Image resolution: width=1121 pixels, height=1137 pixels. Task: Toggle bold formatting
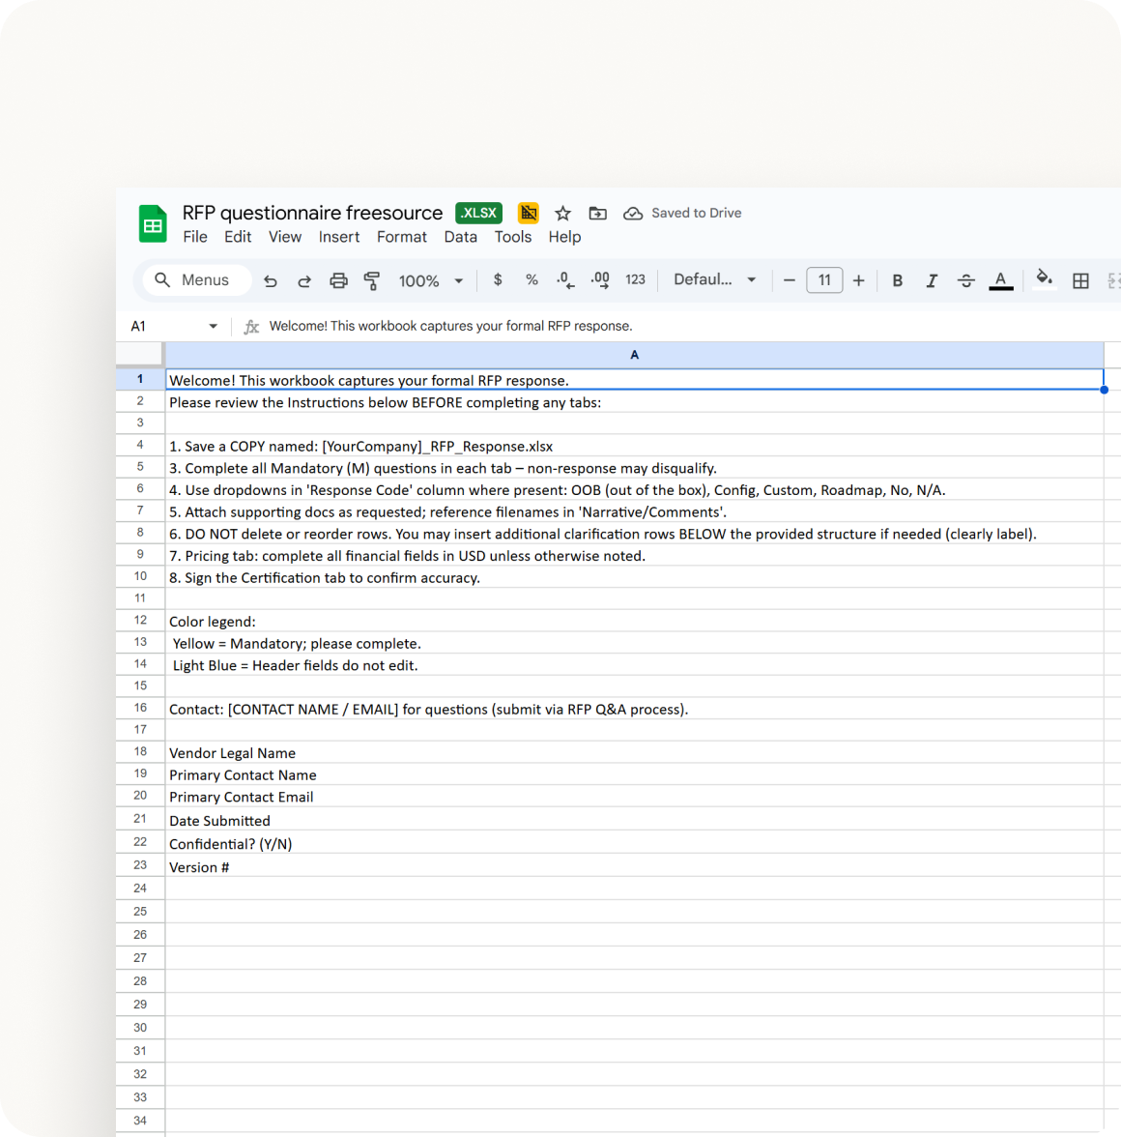897,280
